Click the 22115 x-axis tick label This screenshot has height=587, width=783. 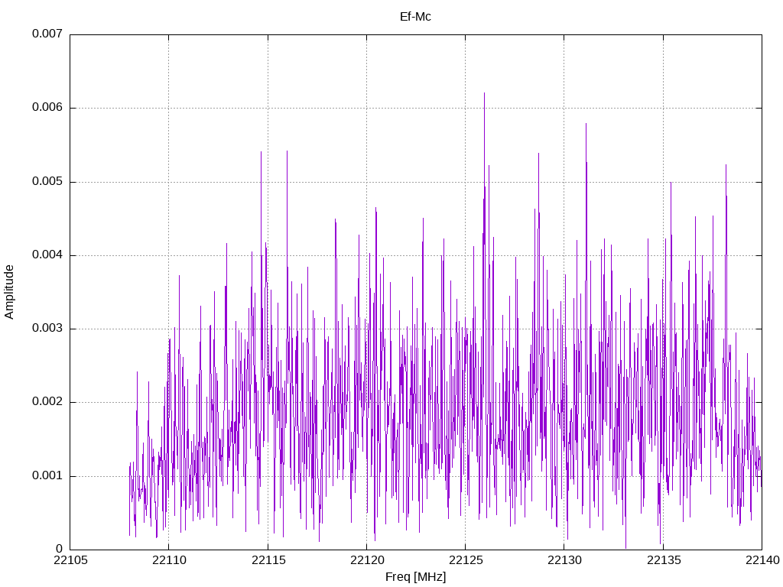pos(268,560)
